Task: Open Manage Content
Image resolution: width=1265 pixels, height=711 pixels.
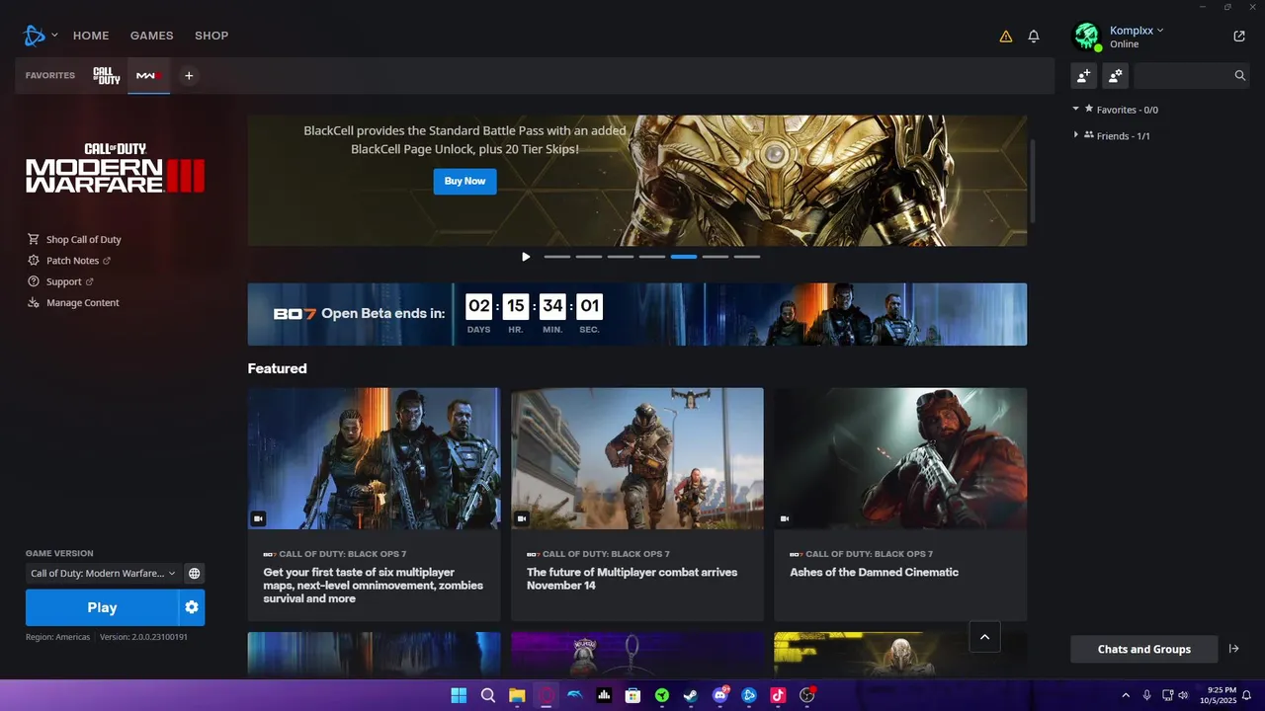Action: [74, 302]
